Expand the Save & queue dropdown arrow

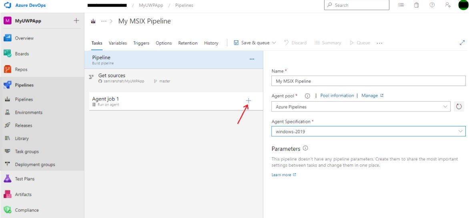point(274,43)
